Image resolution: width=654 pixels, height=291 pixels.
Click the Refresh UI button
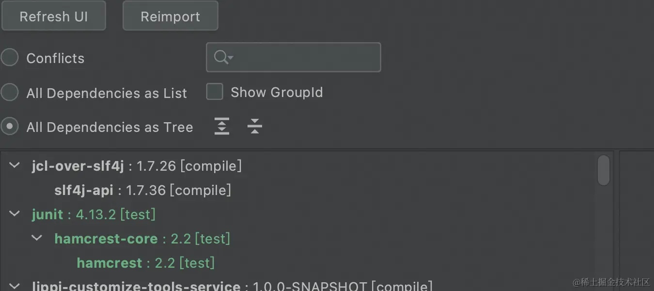pyautogui.click(x=53, y=16)
